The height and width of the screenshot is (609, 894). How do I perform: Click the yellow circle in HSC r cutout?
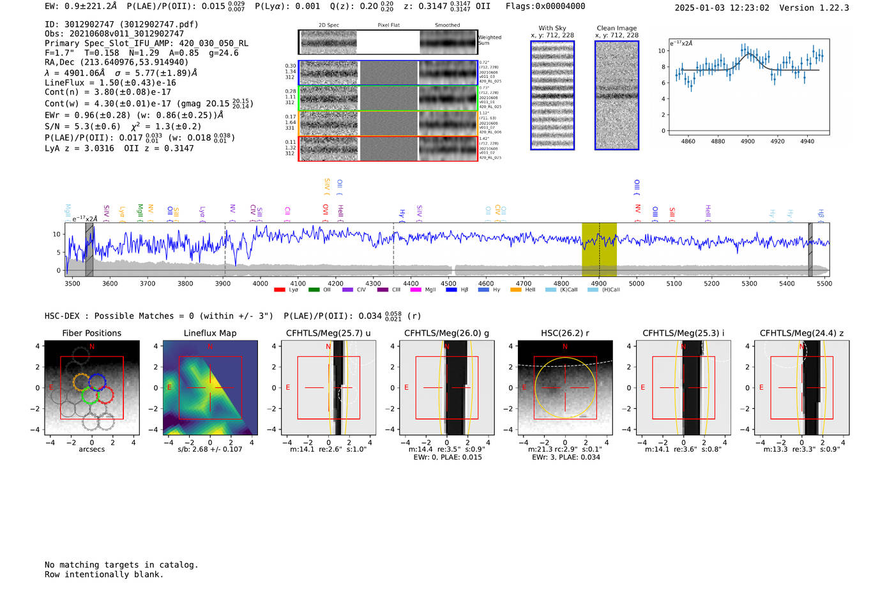(x=565, y=388)
